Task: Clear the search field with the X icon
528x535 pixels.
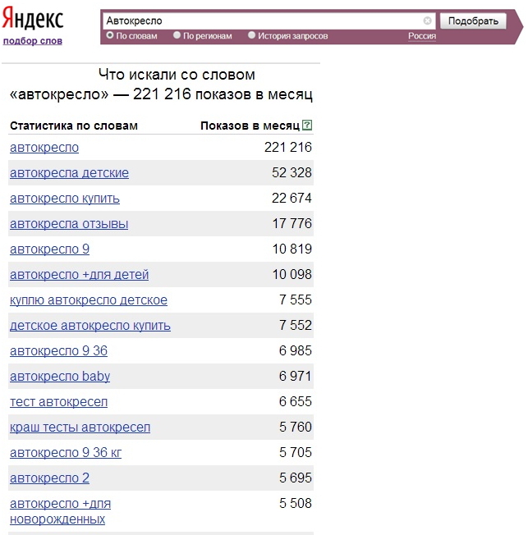Action: pyautogui.click(x=427, y=21)
